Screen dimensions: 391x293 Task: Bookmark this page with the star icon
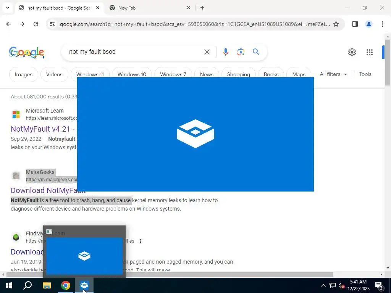[x=336, y=24]
